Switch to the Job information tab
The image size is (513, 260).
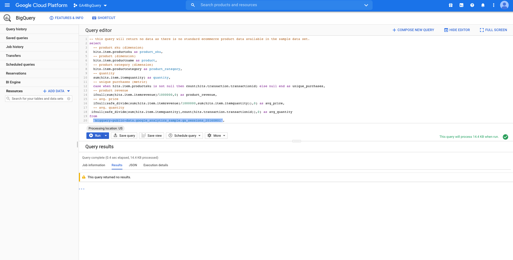coord(94,165)
